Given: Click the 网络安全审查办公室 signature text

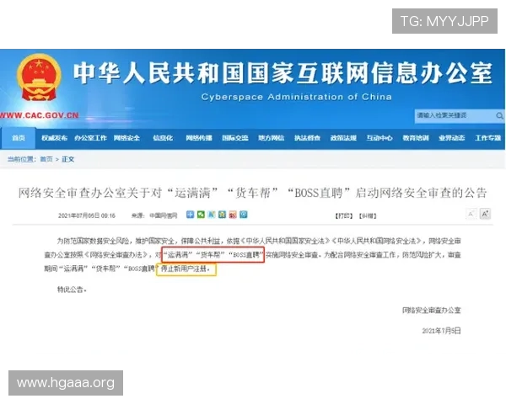Looking at the screenshot, I should pos(432,310).
